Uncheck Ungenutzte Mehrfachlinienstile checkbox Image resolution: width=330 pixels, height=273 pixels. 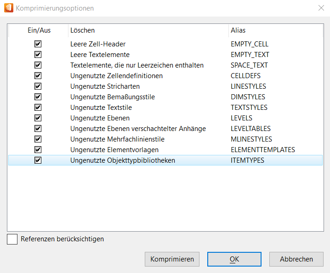coord(38,139)
